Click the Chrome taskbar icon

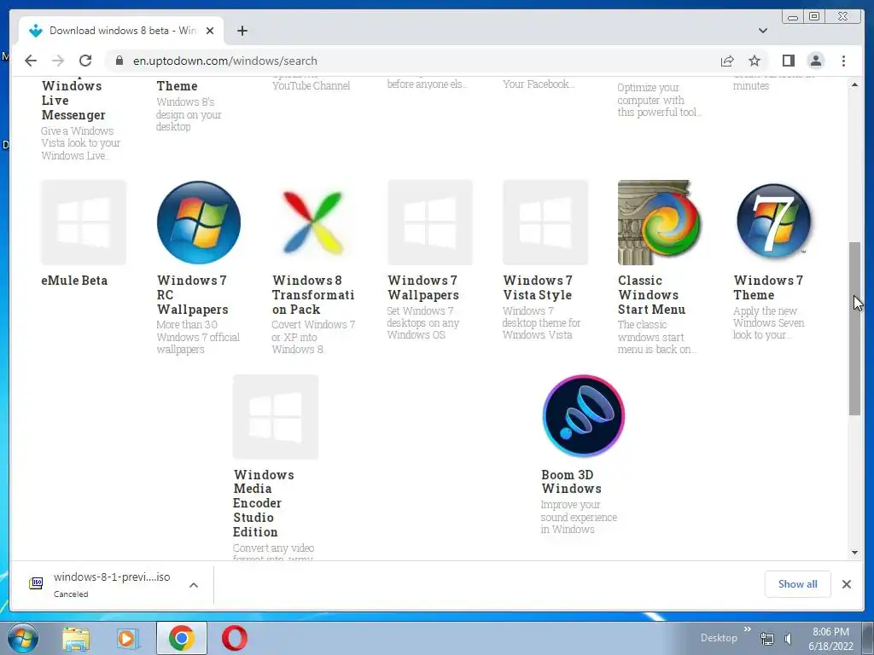tap(181, 638)
